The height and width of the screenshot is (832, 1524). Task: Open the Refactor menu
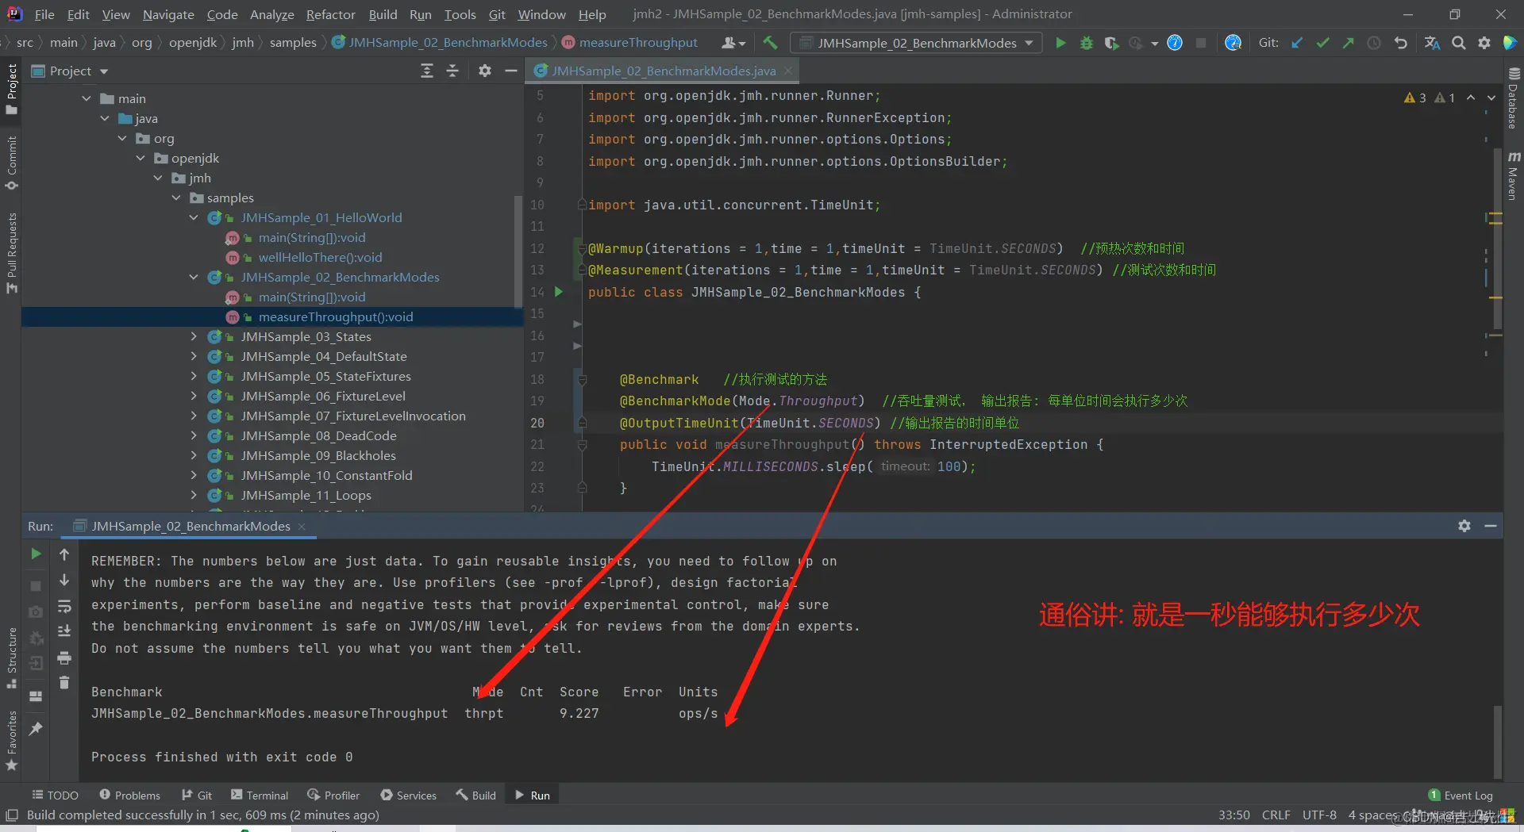point(330,14)
